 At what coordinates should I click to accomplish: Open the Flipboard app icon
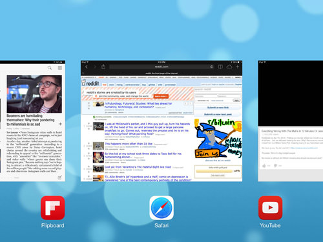[x=53, y=208]
